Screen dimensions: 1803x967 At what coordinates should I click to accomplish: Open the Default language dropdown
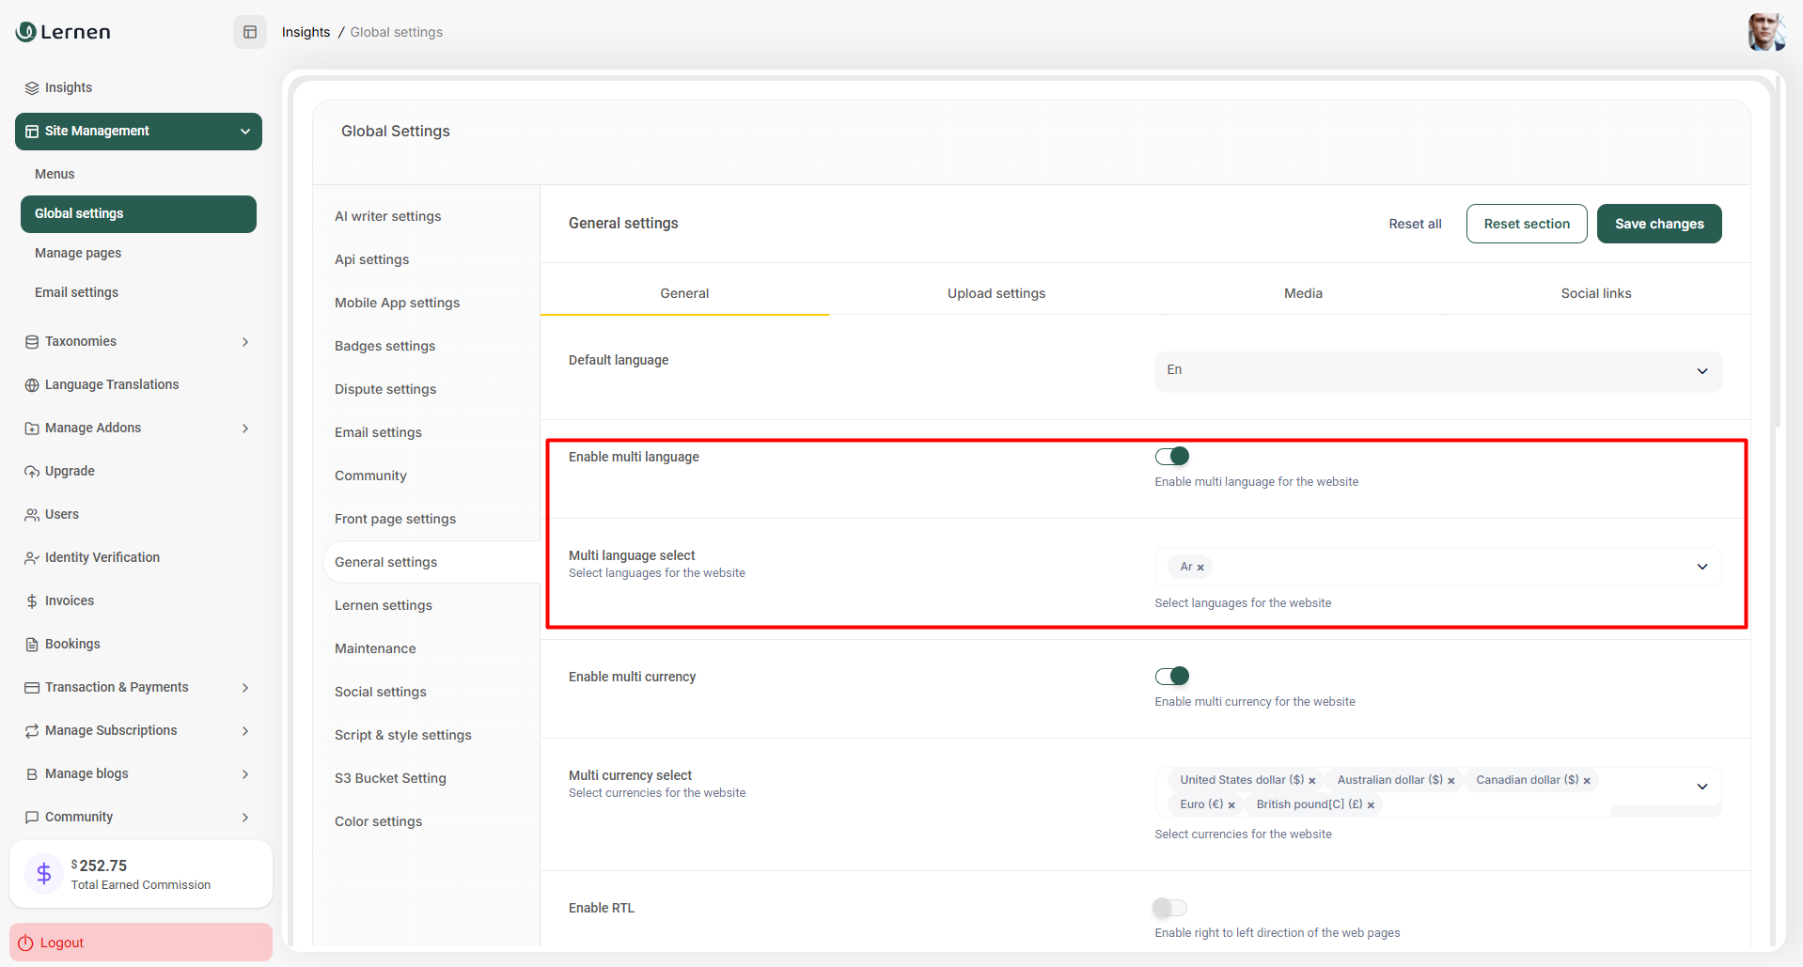pyautogui.click(x=1437, y=371)
